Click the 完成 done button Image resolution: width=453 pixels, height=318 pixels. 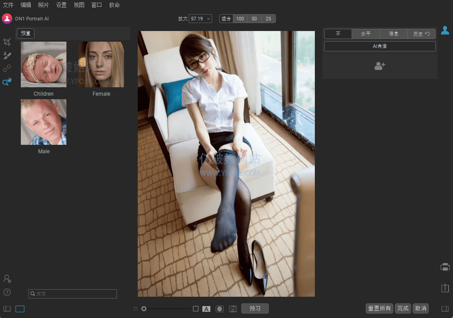403,308
